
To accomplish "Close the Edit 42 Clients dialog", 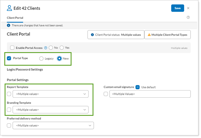I will point(188,8).
